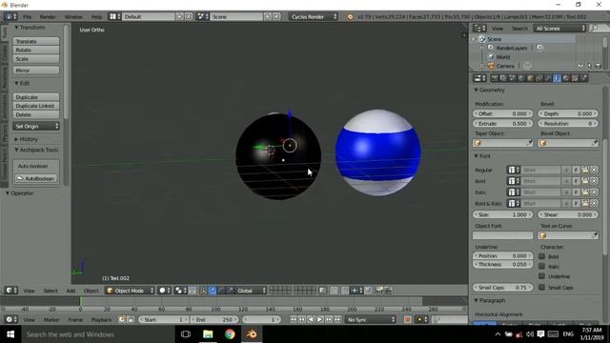Viewport: 610px width, 343px height.
Task: Toggle fake user F for Regular font
Action: click(576, 170)
